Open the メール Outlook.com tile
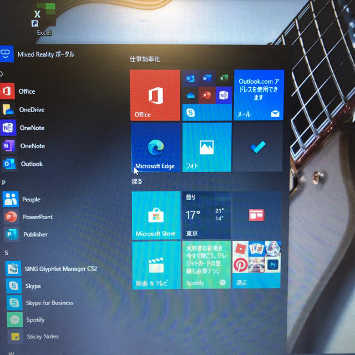355x355 pixels. tap(259, 95)
